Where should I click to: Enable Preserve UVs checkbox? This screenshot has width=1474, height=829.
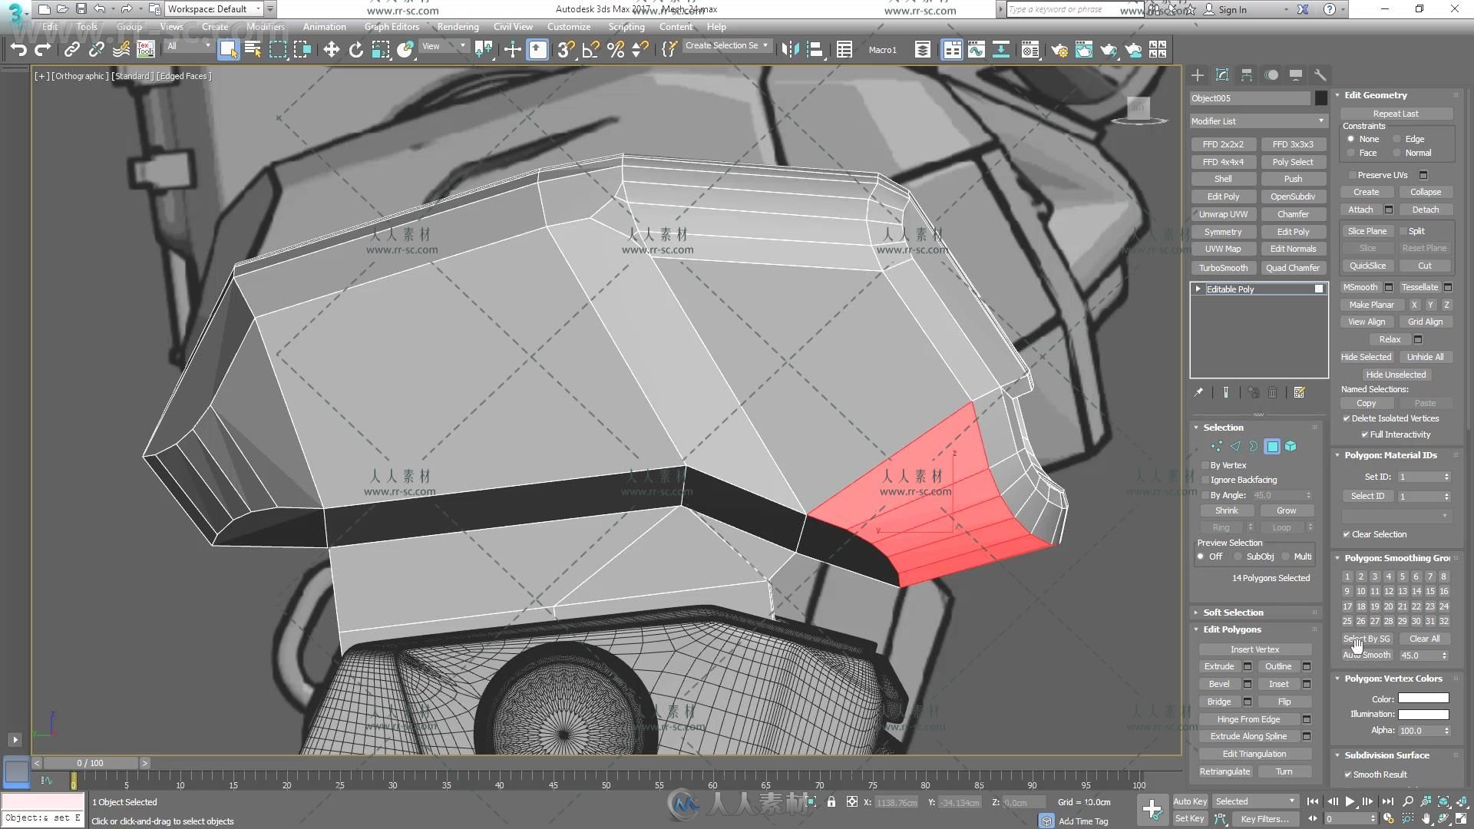1353,175
